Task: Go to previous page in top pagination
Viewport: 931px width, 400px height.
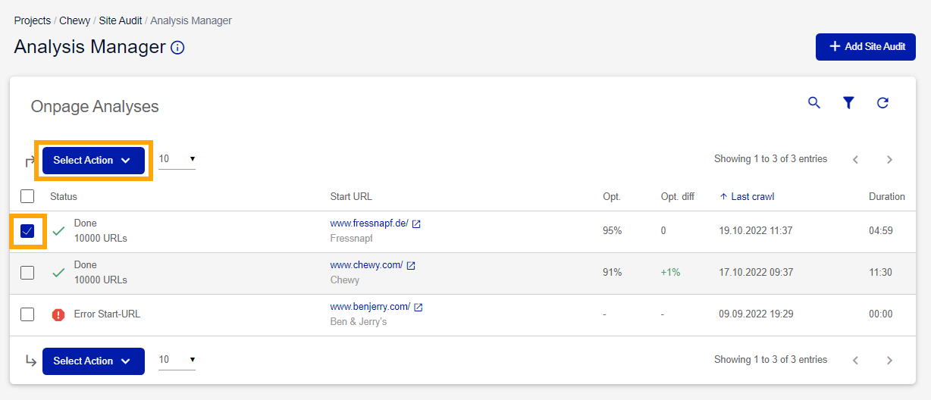Action: pos(855,160)
